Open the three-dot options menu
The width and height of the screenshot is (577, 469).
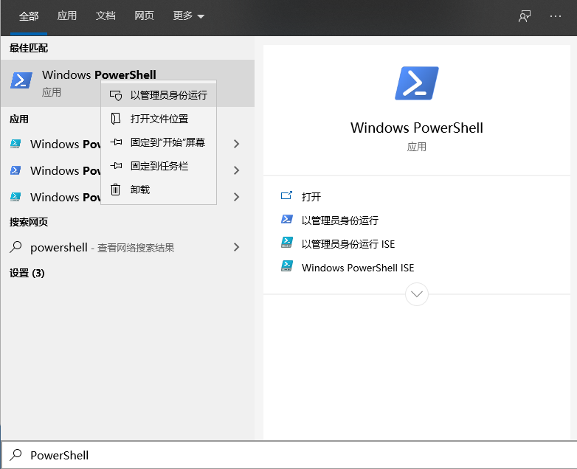pyautogui.click(x=556, y=16)
